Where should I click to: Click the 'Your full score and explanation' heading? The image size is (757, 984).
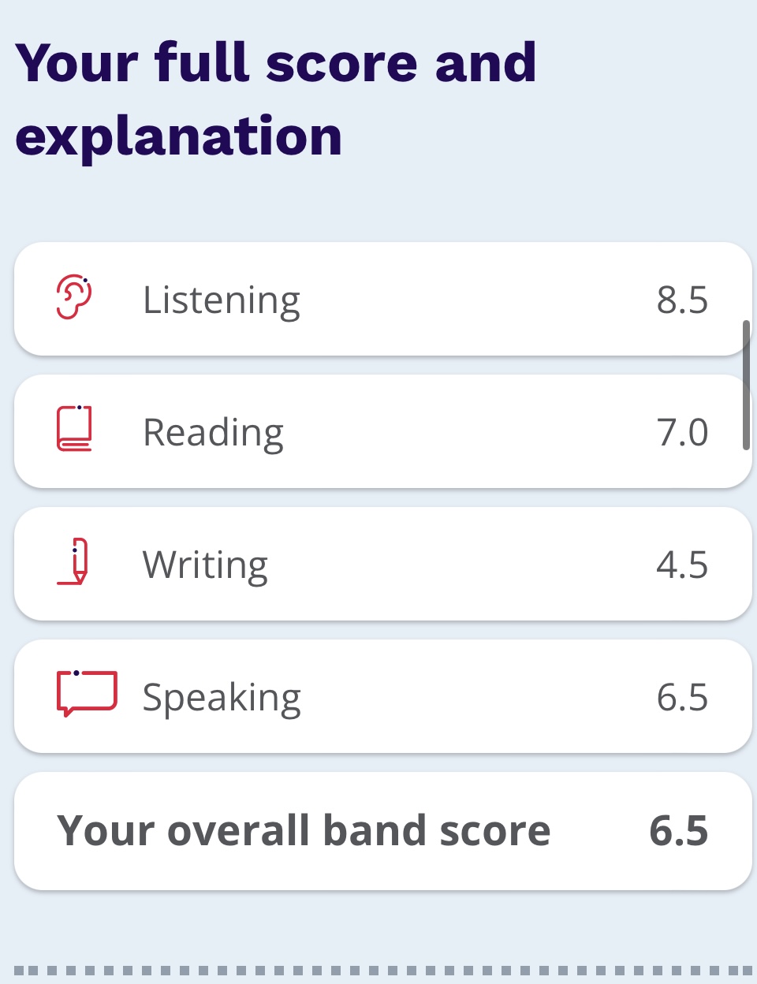[276, 99]
